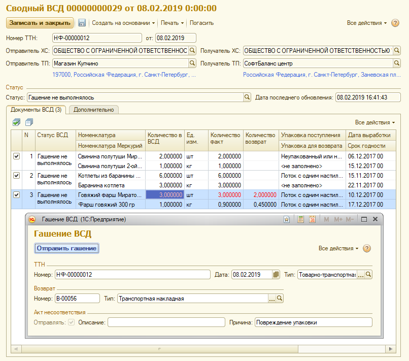Click search icon in Отправитель ТП field
409x361 pixels.
192,63
